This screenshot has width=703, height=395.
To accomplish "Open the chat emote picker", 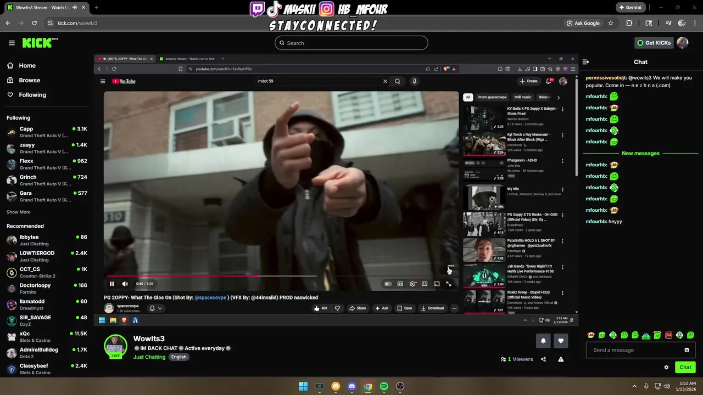I will click(x=687, y=350).
